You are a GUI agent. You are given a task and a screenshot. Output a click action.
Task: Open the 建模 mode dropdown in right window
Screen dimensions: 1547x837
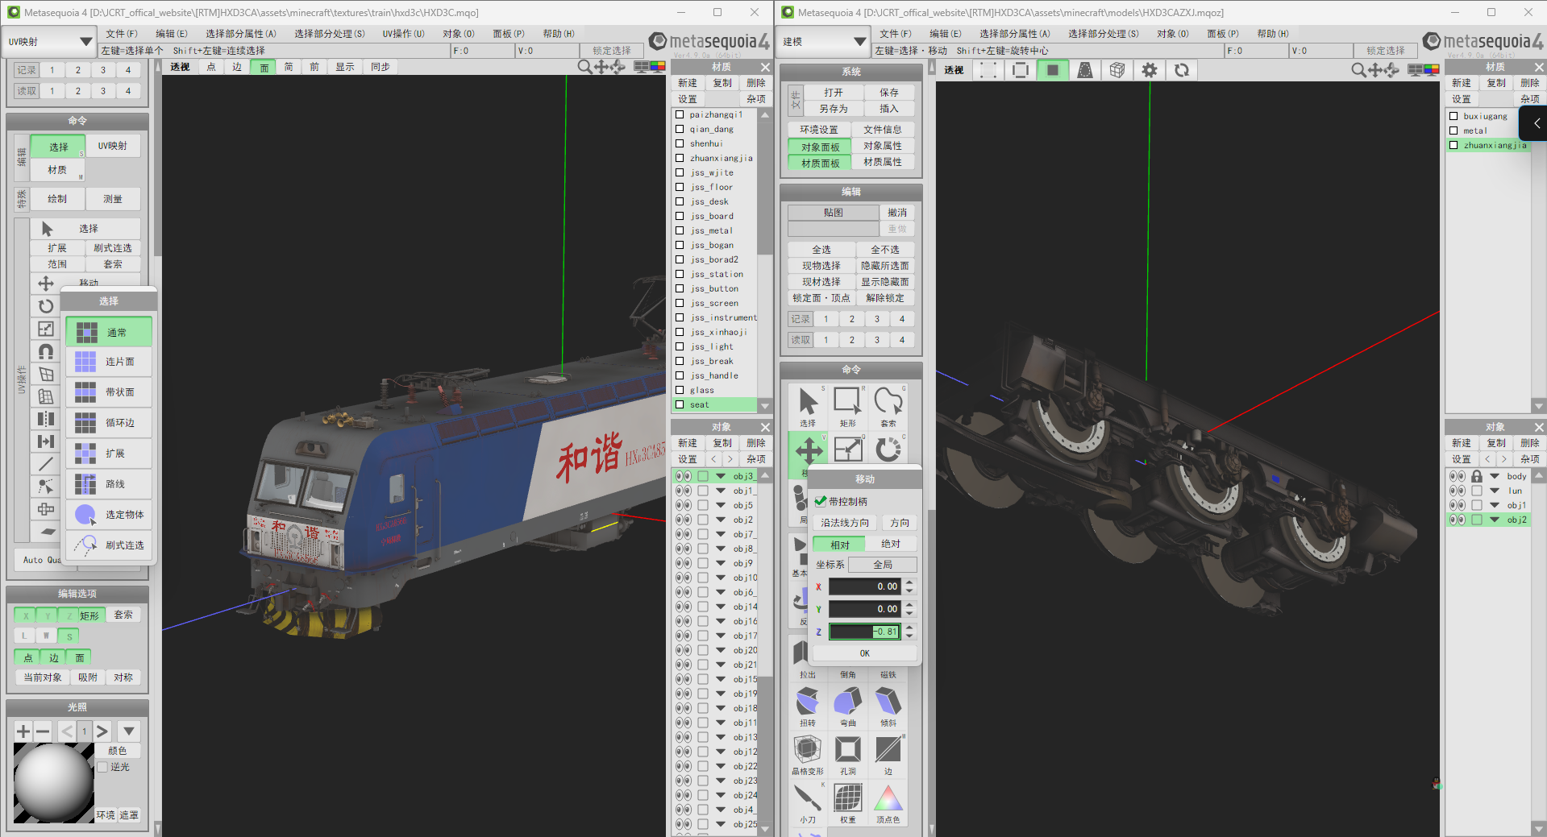(824, 42)
